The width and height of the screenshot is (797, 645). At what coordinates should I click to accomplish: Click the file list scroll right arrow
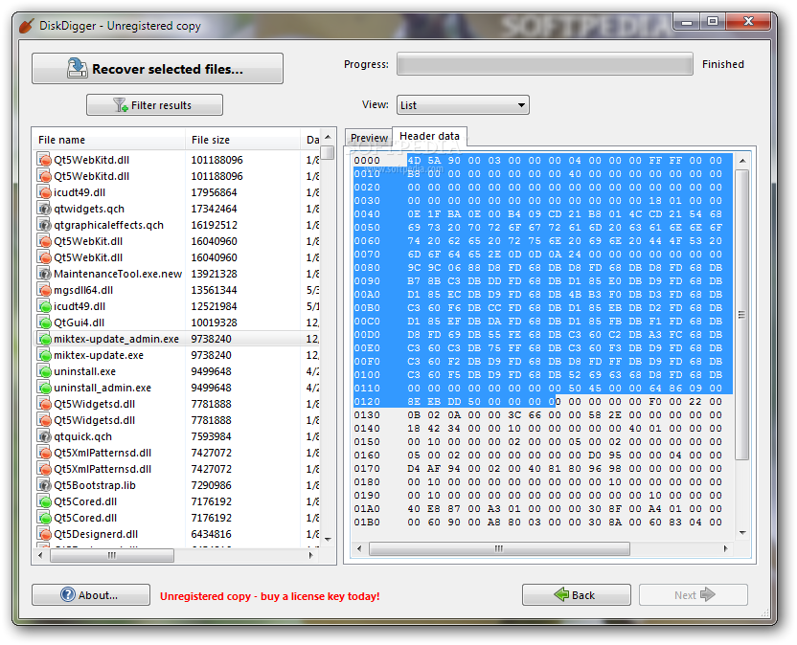point(310,556)
